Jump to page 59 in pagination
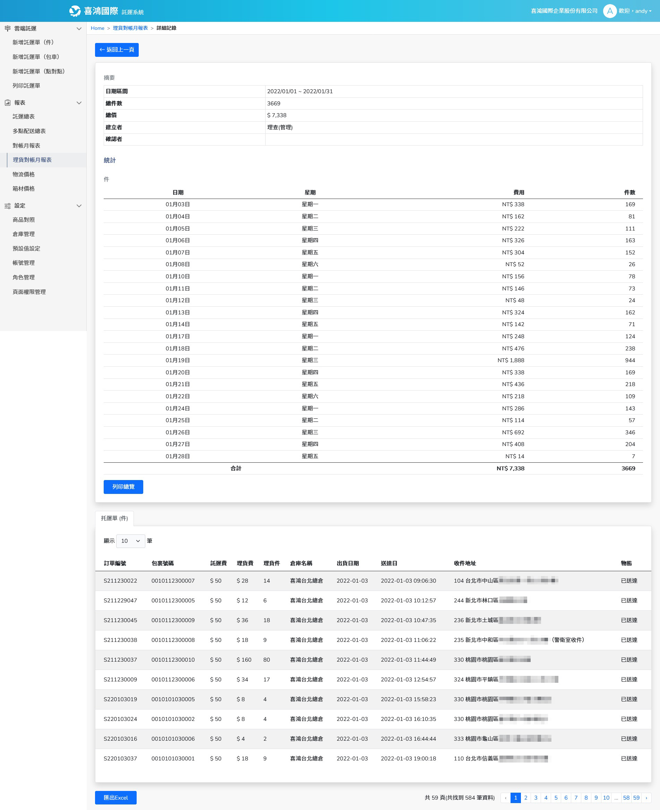This screenshot has width=660, height=810. pos(636,798)
